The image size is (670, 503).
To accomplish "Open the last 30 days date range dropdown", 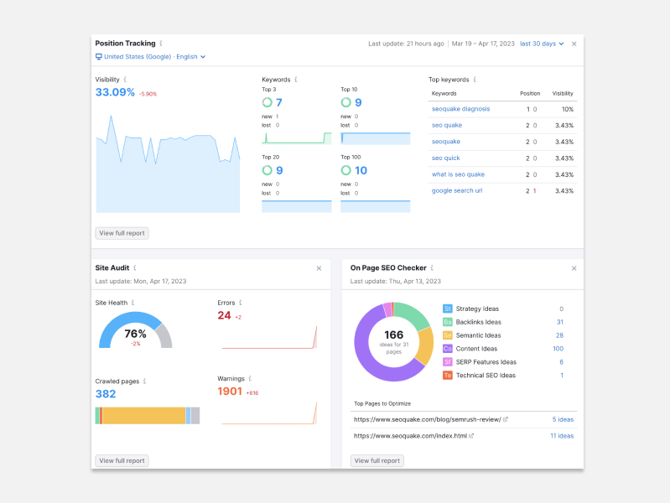I will (542, 44).
